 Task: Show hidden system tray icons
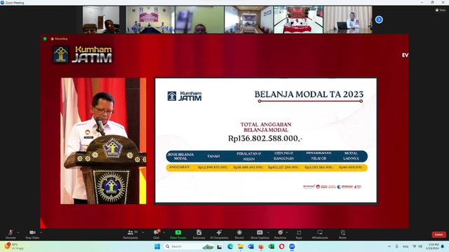(x=389, y=246)
